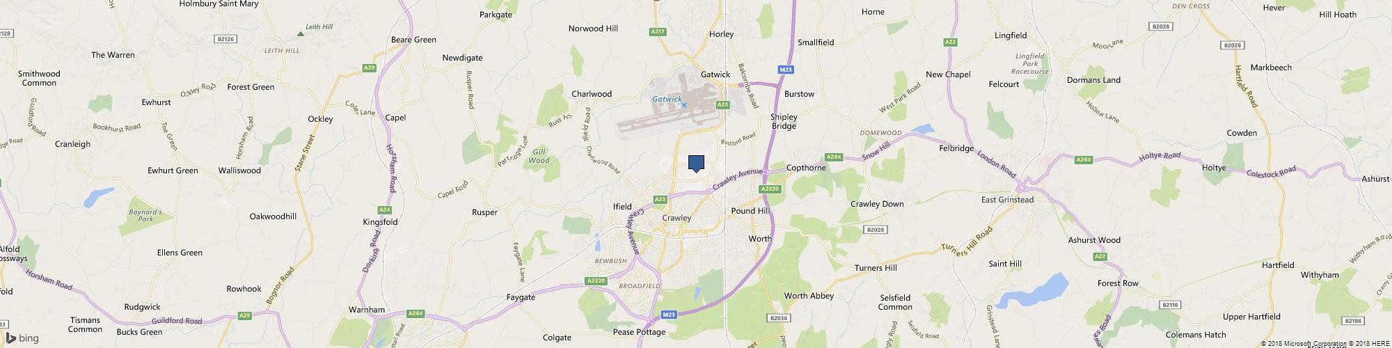Image resolution: width=1392 pixels, height=348 pixels.
Task: Select the Crawley town label
Action: [677, 218]
